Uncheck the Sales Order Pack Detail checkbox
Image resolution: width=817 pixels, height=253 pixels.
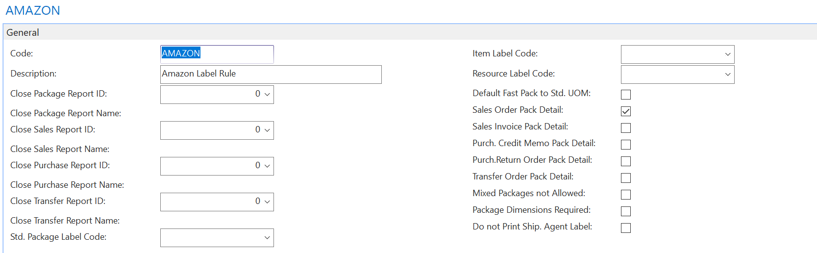pyautogui.click(x=626, y=111)
